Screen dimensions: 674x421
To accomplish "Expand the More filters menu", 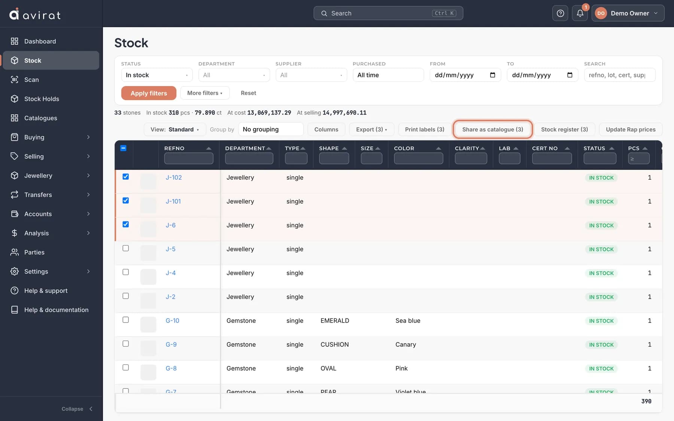I will coord(205,93).
